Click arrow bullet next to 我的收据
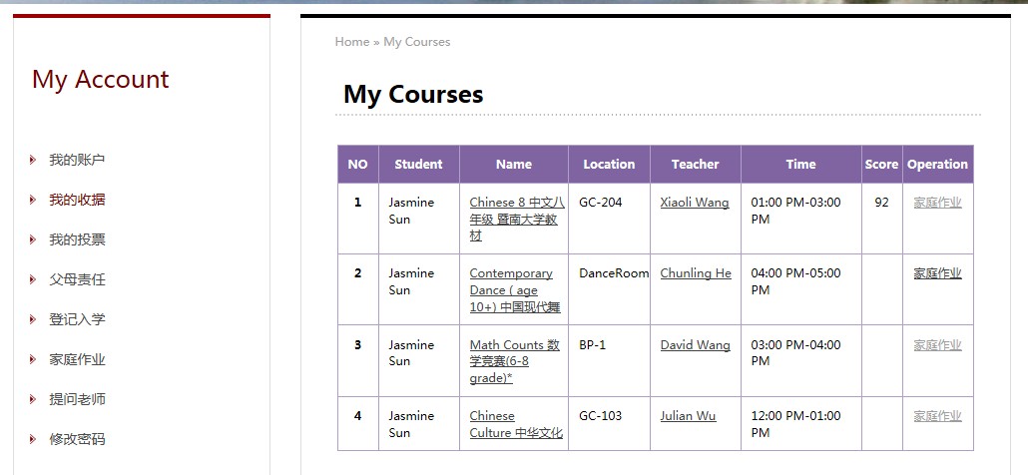This screenshot has height=475, width=1028. pos(33,200)
